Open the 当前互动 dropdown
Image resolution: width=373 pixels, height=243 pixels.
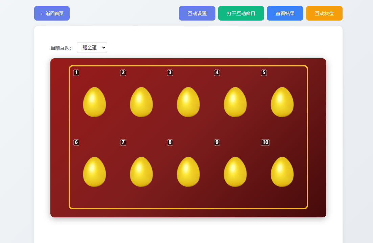point(92,48)
